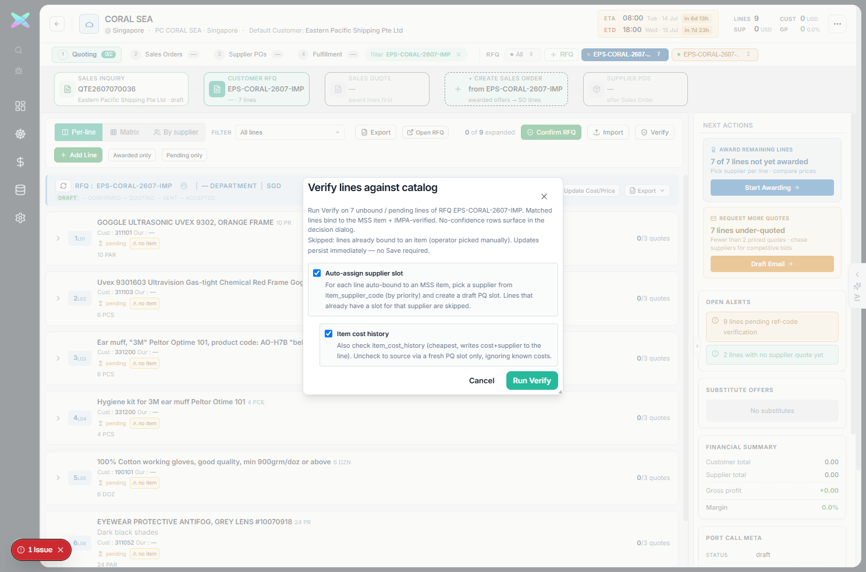Open search from the left sidebar

tap(19, 50)
